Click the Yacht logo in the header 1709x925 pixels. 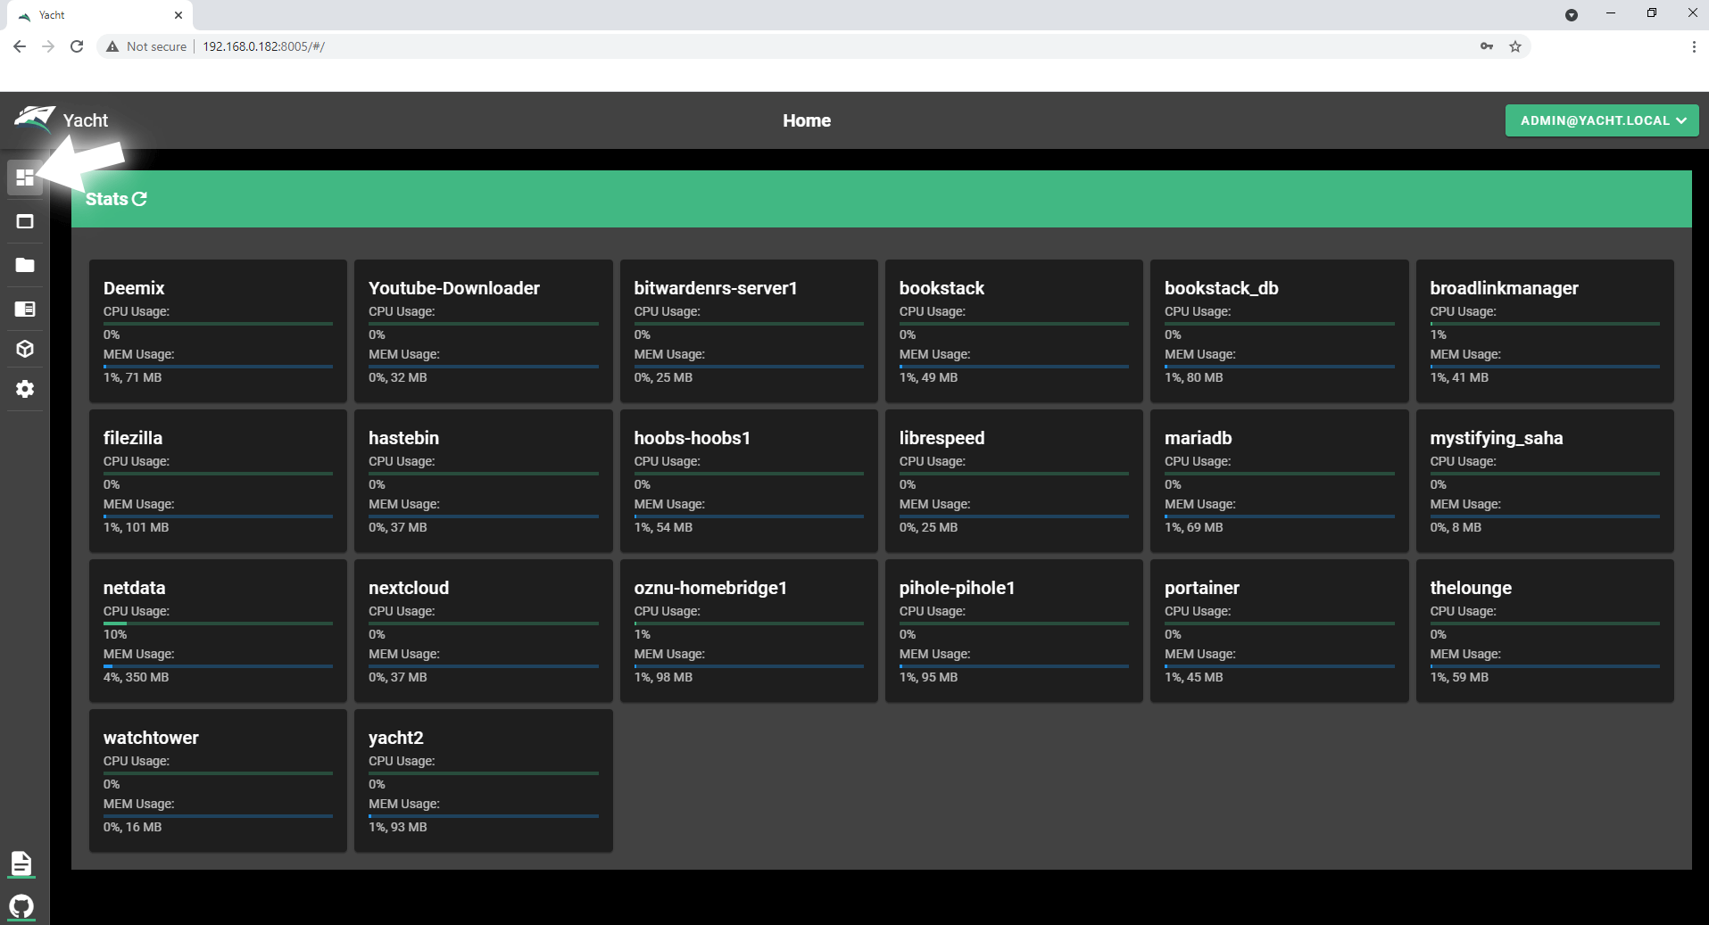(35, 119)
